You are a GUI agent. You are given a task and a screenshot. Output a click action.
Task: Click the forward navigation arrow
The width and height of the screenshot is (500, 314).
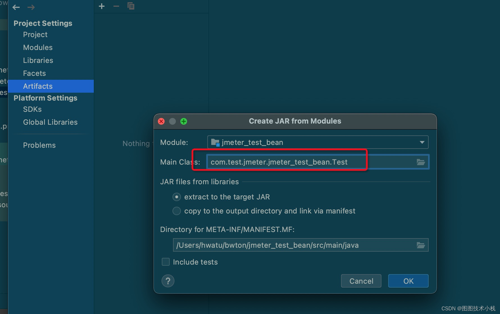point(31,7)
